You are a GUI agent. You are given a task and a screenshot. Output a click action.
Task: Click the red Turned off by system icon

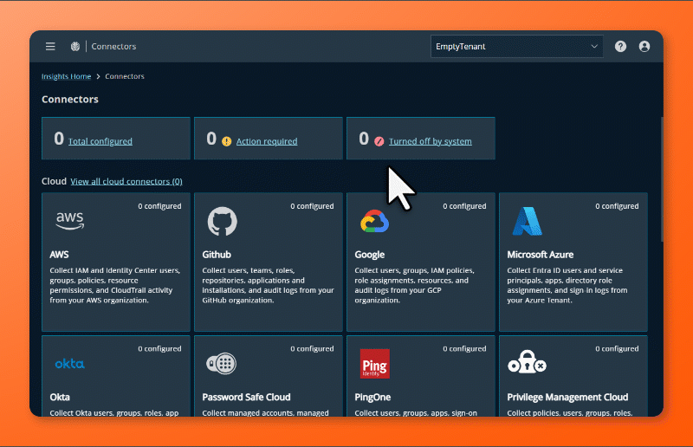pos(379,141)
